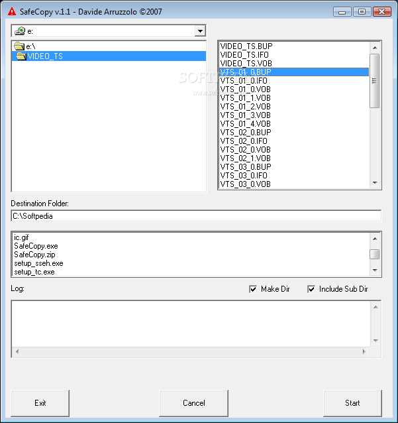The image size is (398, 423).
Task: Select file VTS_01_0.BUP
Action: point(294,72)
